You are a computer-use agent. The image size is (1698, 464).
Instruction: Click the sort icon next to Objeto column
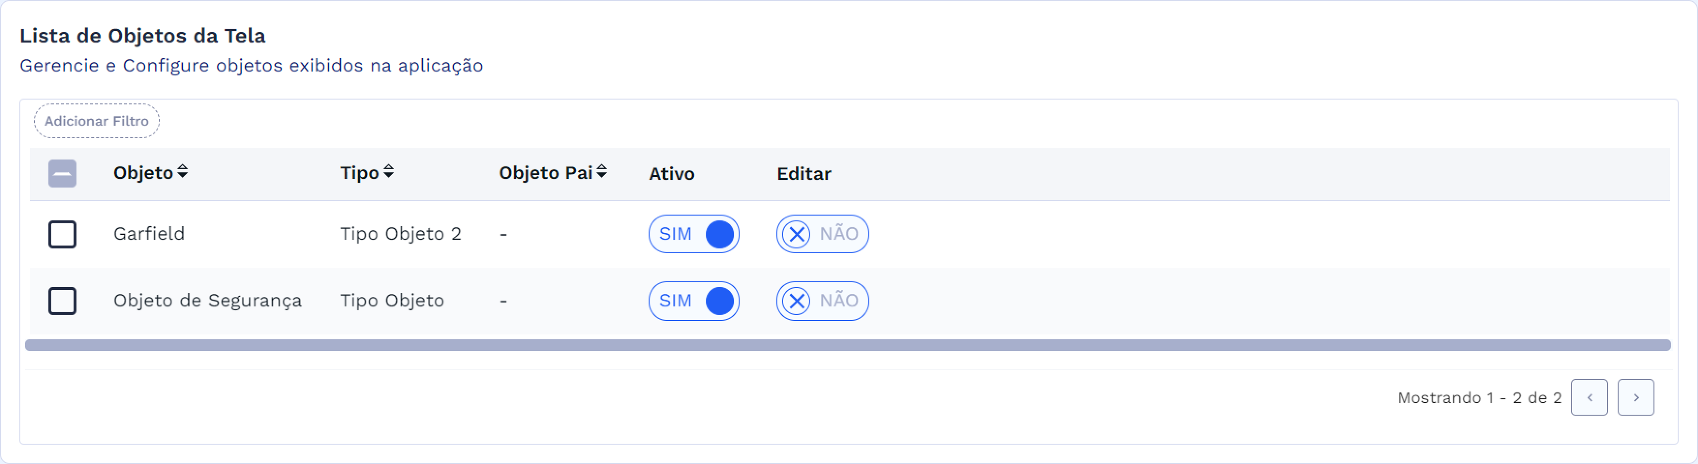pyautogui.click(x=182, y=173)
